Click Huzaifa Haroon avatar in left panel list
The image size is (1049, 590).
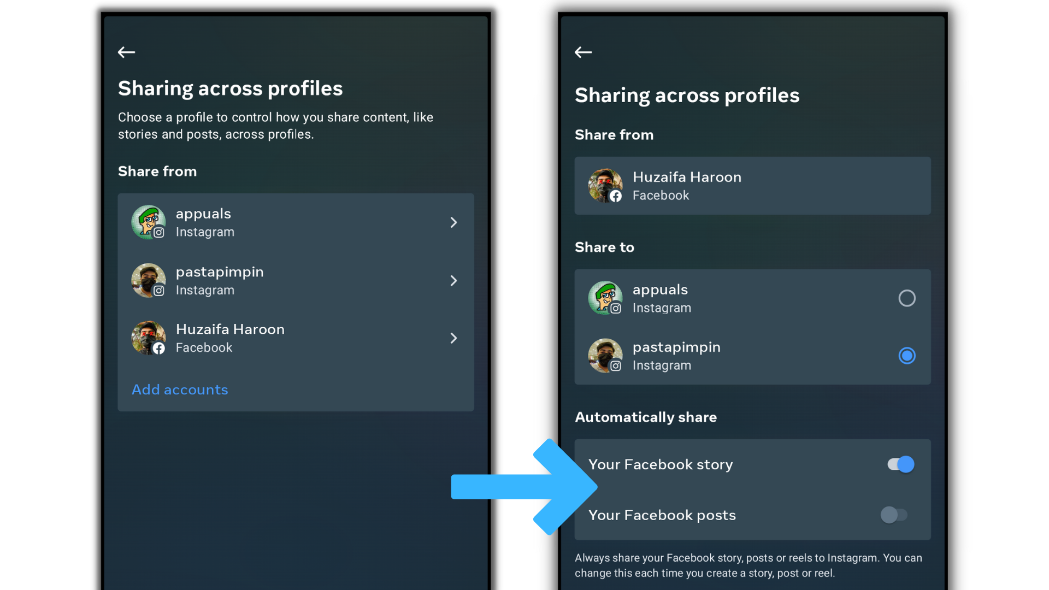pos(148,338)
